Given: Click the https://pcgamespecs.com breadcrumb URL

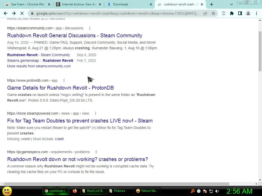Looking at the screenshot, I should pos(27,152).
